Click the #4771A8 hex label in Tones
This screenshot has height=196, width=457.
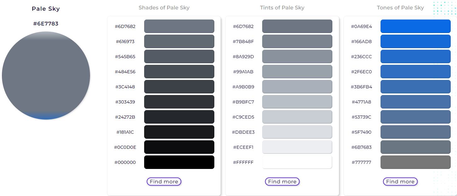361,102
